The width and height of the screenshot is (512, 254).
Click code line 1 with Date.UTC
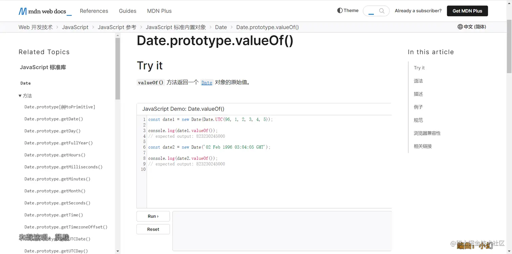[210, 120]
